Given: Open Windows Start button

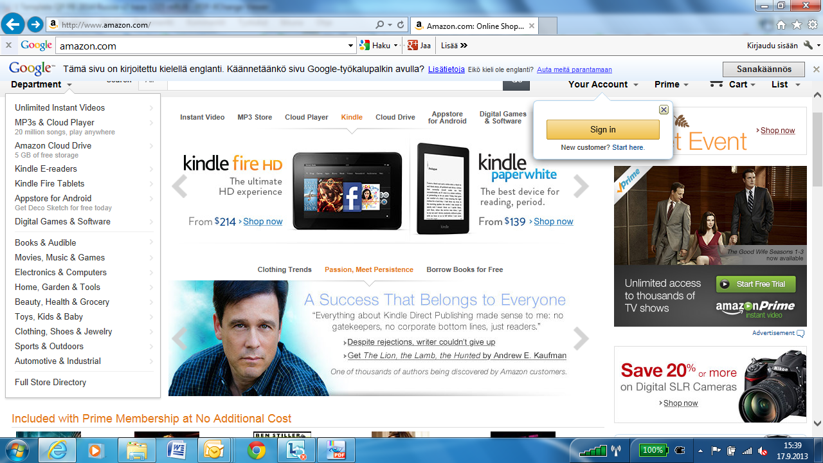Looking at the screenshot, I should pyautogui.click(x=17, y=450).
